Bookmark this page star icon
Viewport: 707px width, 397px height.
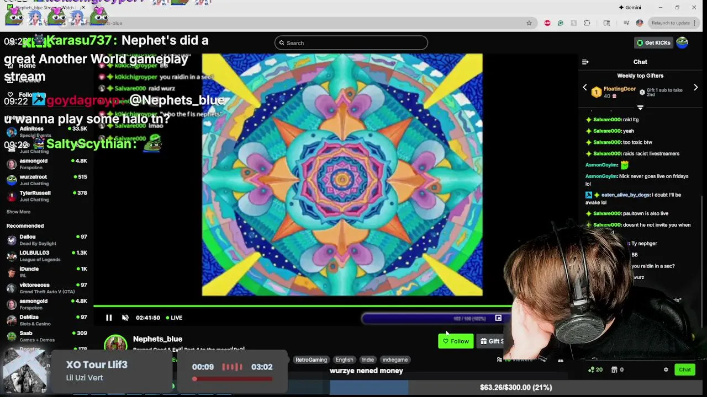point(529,23)
